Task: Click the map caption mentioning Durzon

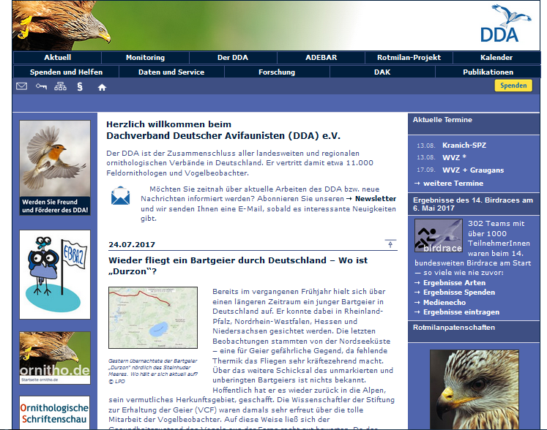Action: (153, 371)
